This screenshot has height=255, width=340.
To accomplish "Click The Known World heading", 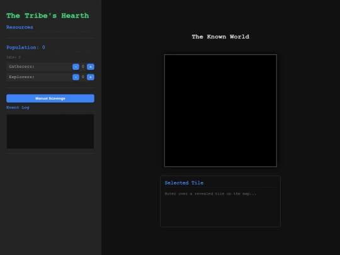I will [x=220, y=37].
